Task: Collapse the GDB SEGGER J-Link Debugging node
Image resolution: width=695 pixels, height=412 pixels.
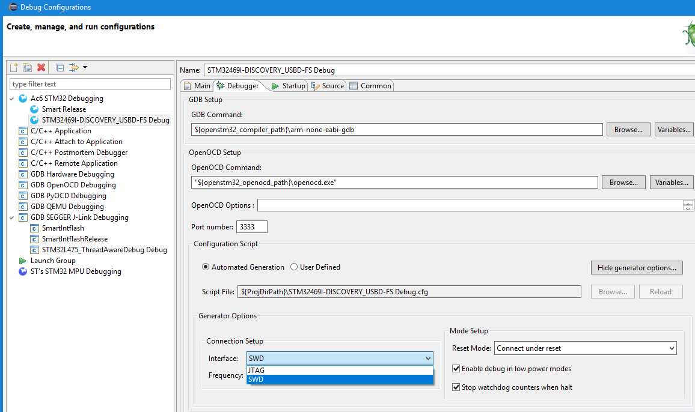Action: (12, 217)
